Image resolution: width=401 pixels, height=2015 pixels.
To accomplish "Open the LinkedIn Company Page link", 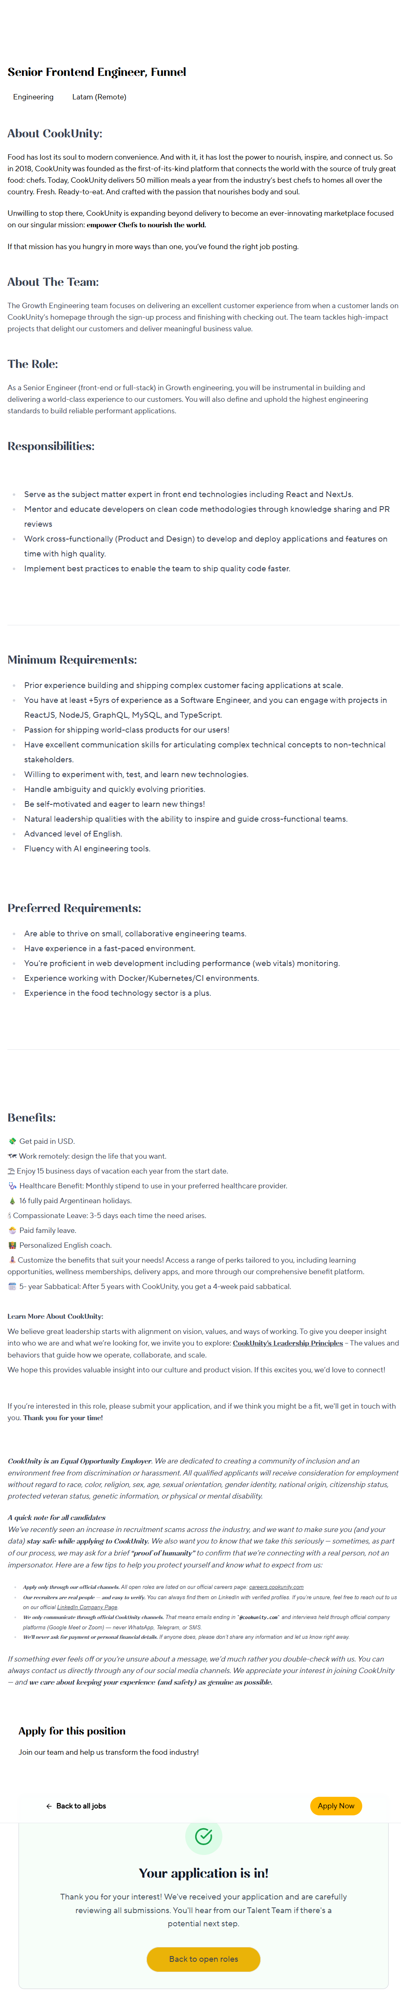I will click(x=87, y=1607).
